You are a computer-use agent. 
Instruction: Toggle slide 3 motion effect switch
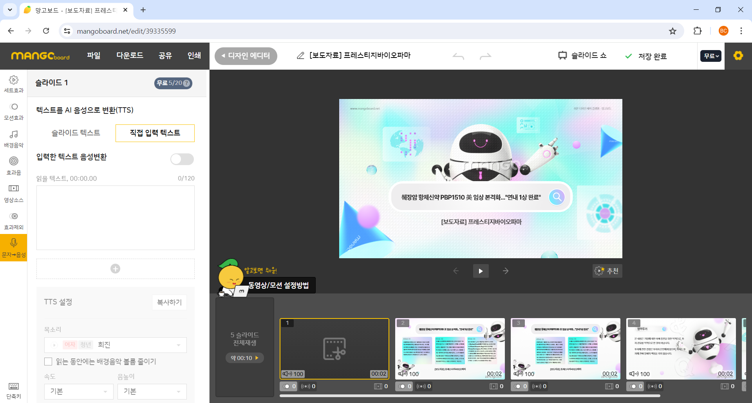tap(519, 386)
